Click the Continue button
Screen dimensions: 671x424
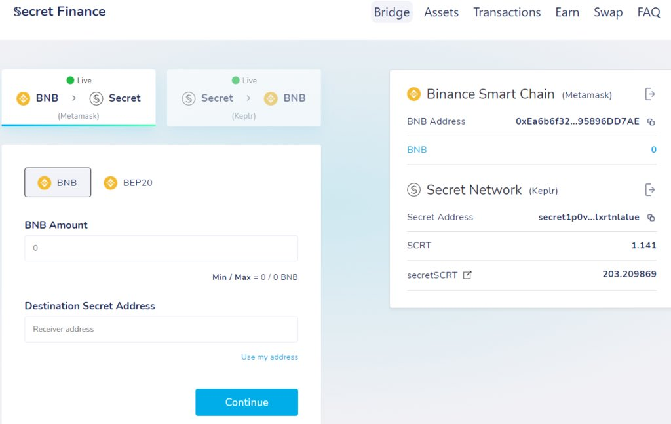tap(247, 402)
